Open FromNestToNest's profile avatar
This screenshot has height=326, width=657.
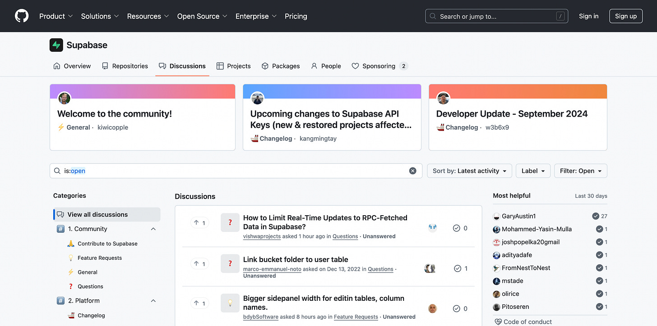tap(497, 268)
